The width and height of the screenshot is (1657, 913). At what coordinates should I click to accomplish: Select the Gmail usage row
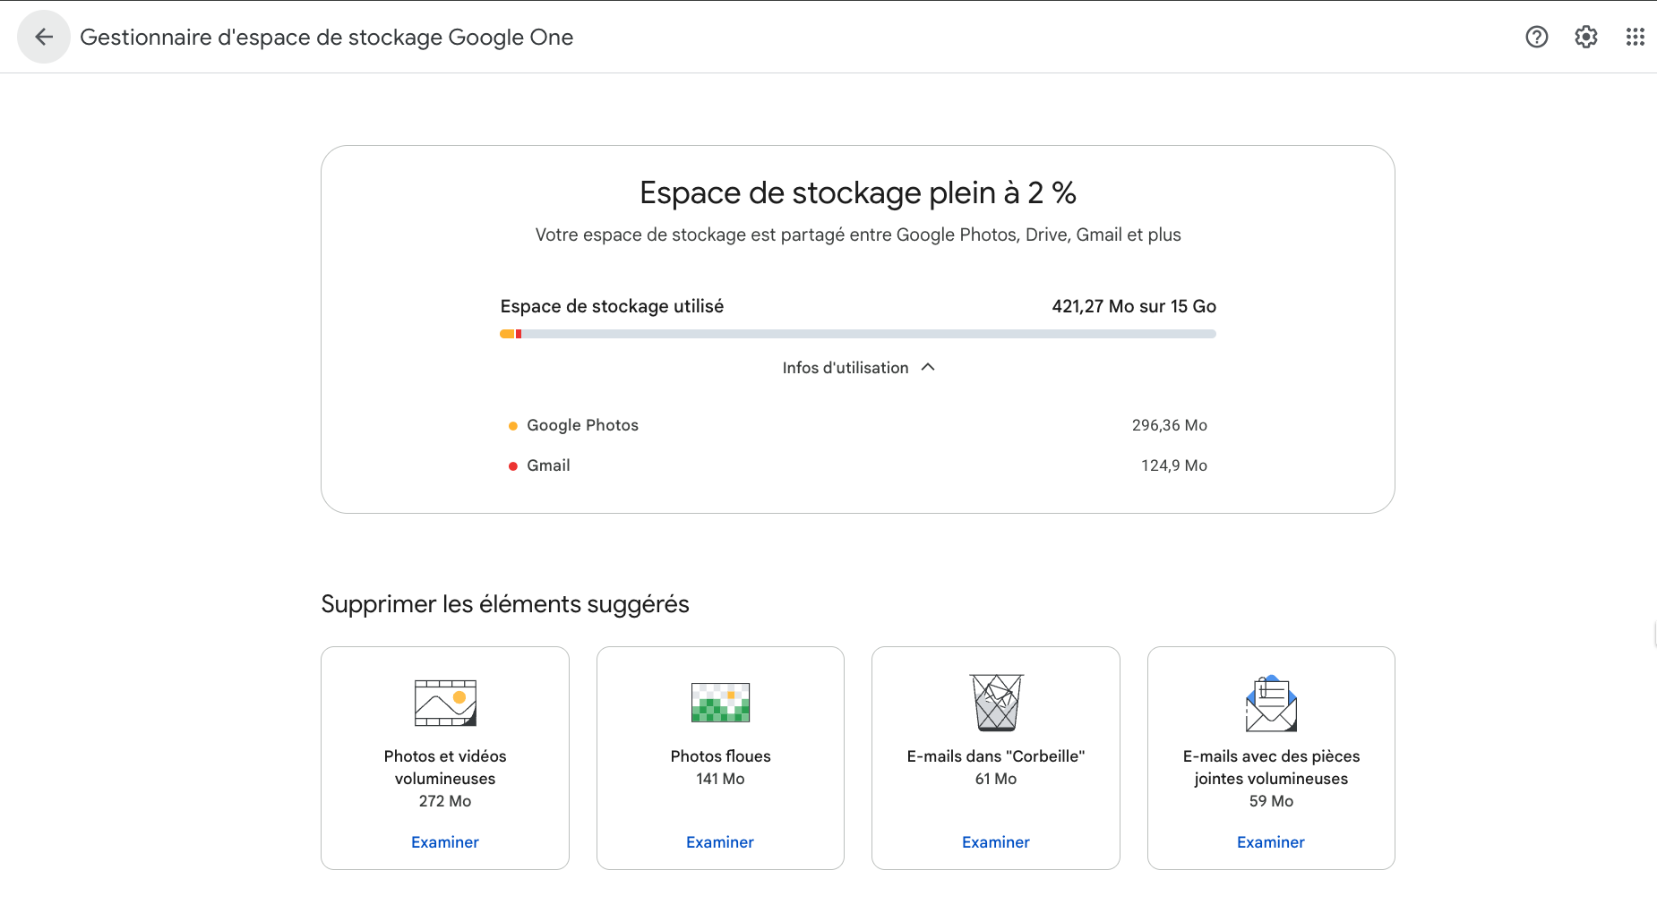pyautogui.click(x=857, y=465)
